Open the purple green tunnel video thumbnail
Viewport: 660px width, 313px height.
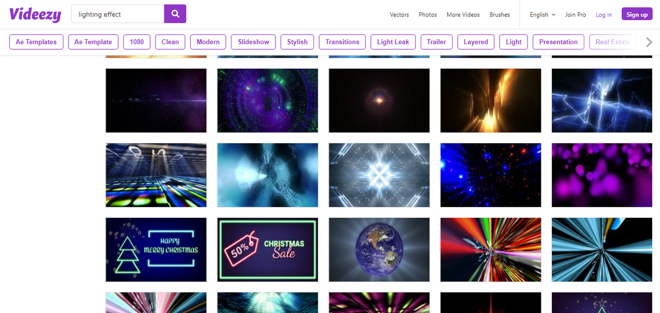(268, 100)
